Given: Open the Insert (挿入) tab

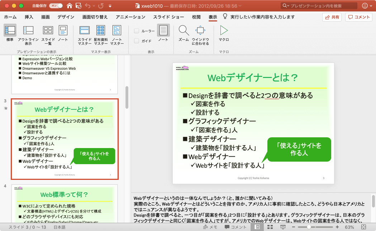Looking at the screenshot, I should 29,17.
